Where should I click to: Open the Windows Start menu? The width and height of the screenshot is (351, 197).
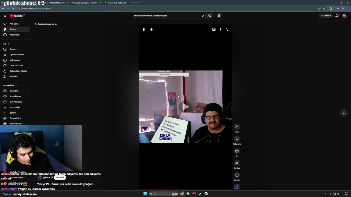point(145,194)
